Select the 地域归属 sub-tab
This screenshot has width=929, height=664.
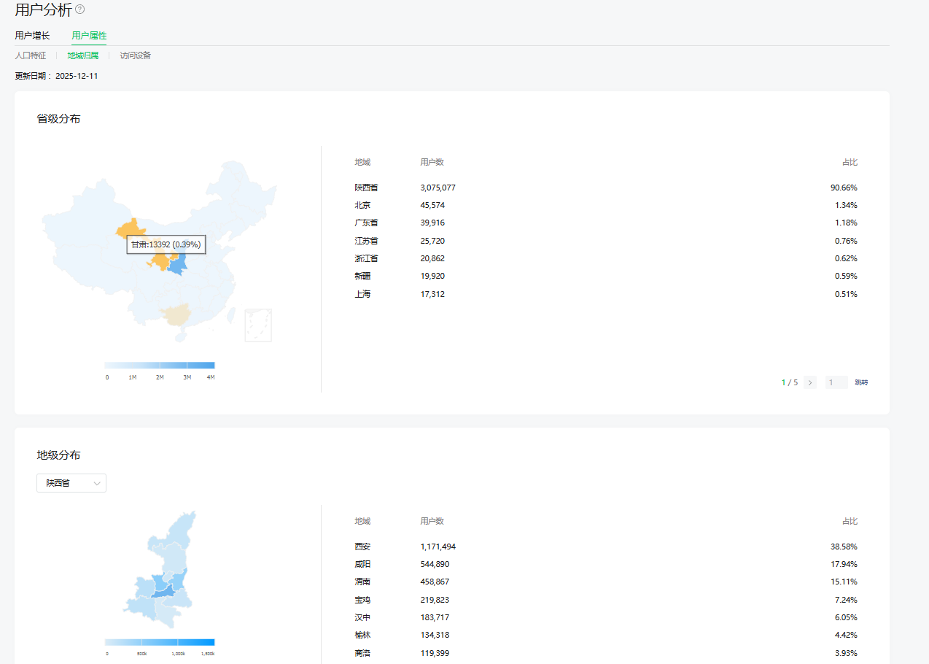pyautogui.click(x=83, y=55)
